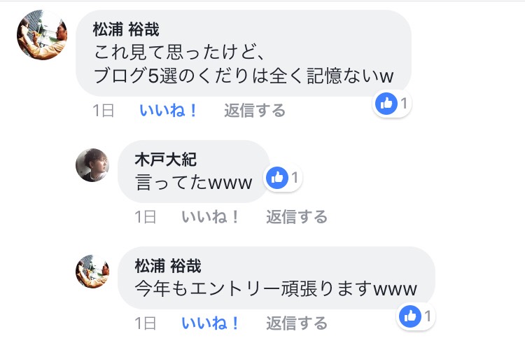
Task: Open the 松浦 裕哉 name link above これ見て思ったけど
Action: click(x=126, y=29)
